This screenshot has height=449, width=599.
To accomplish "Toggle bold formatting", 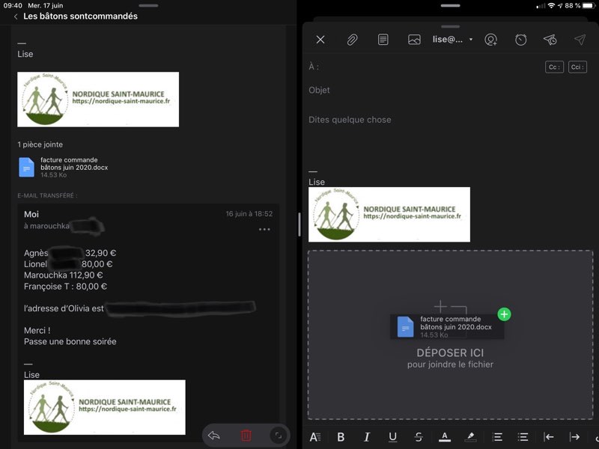I will coord(341,437).
